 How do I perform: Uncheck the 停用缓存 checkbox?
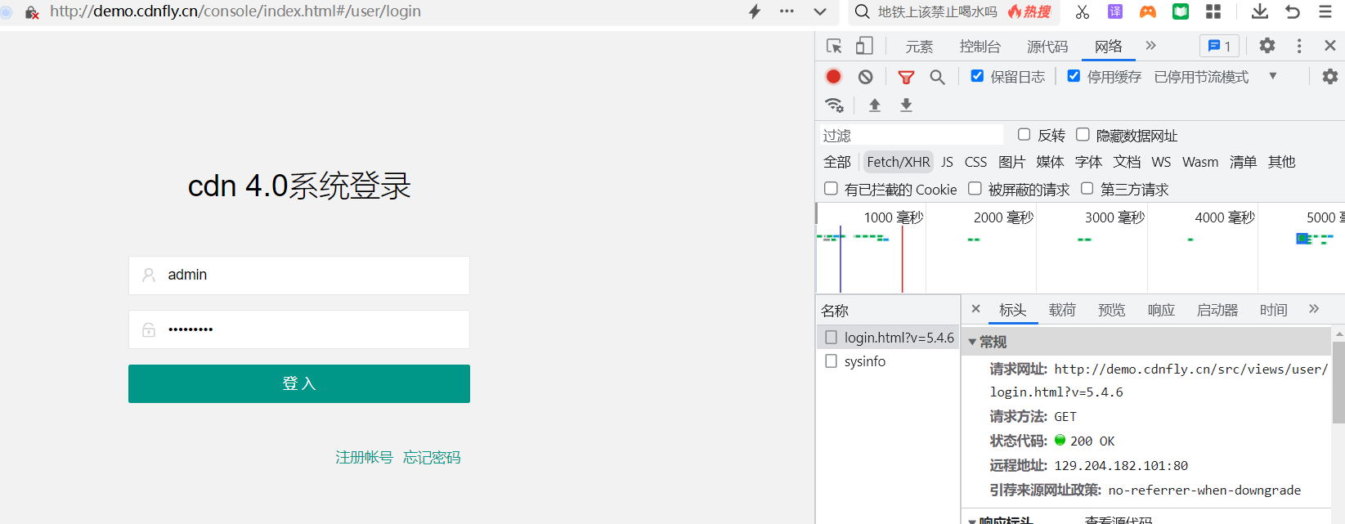point(1074,76)
